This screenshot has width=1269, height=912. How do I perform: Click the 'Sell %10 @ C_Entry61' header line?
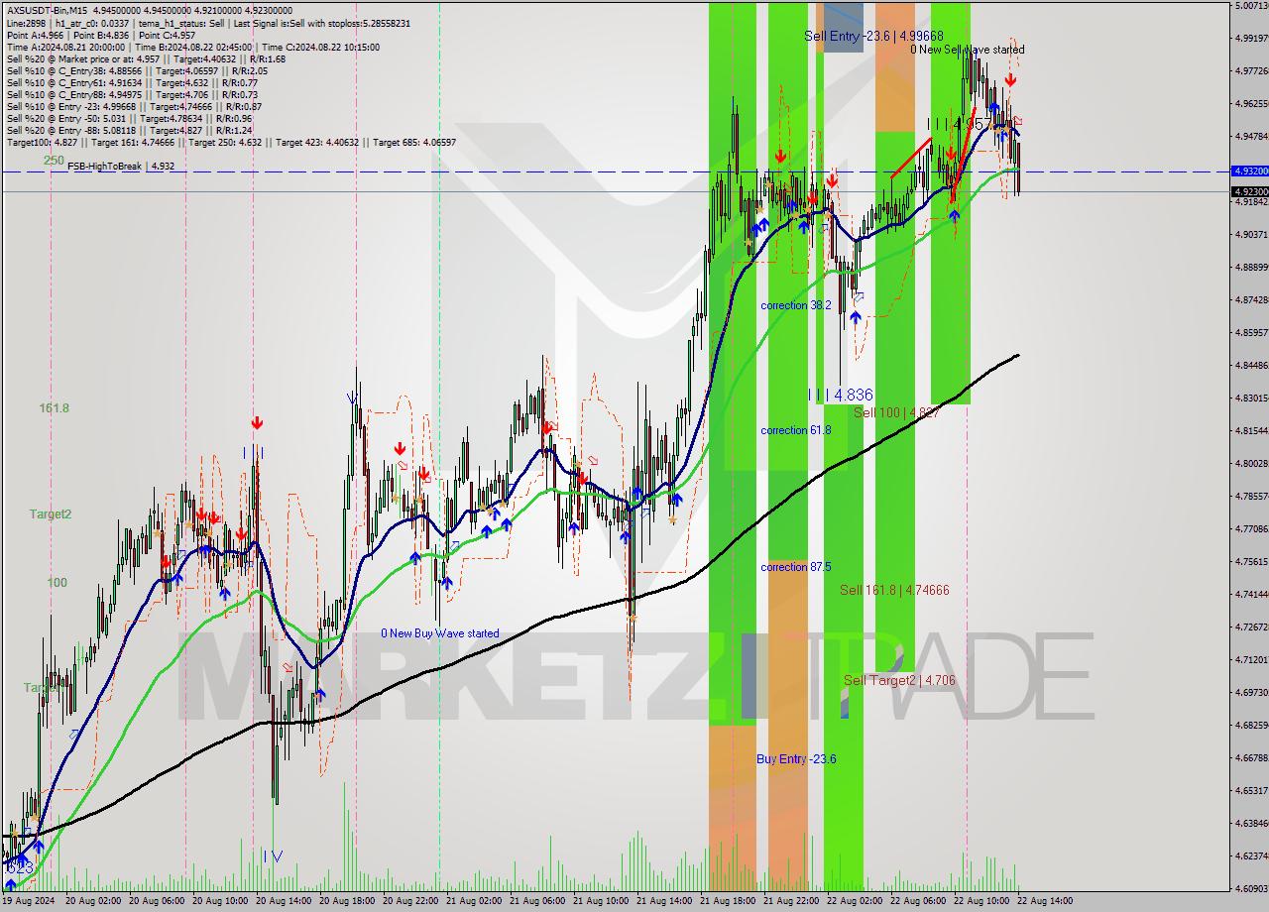coord(133,82)
